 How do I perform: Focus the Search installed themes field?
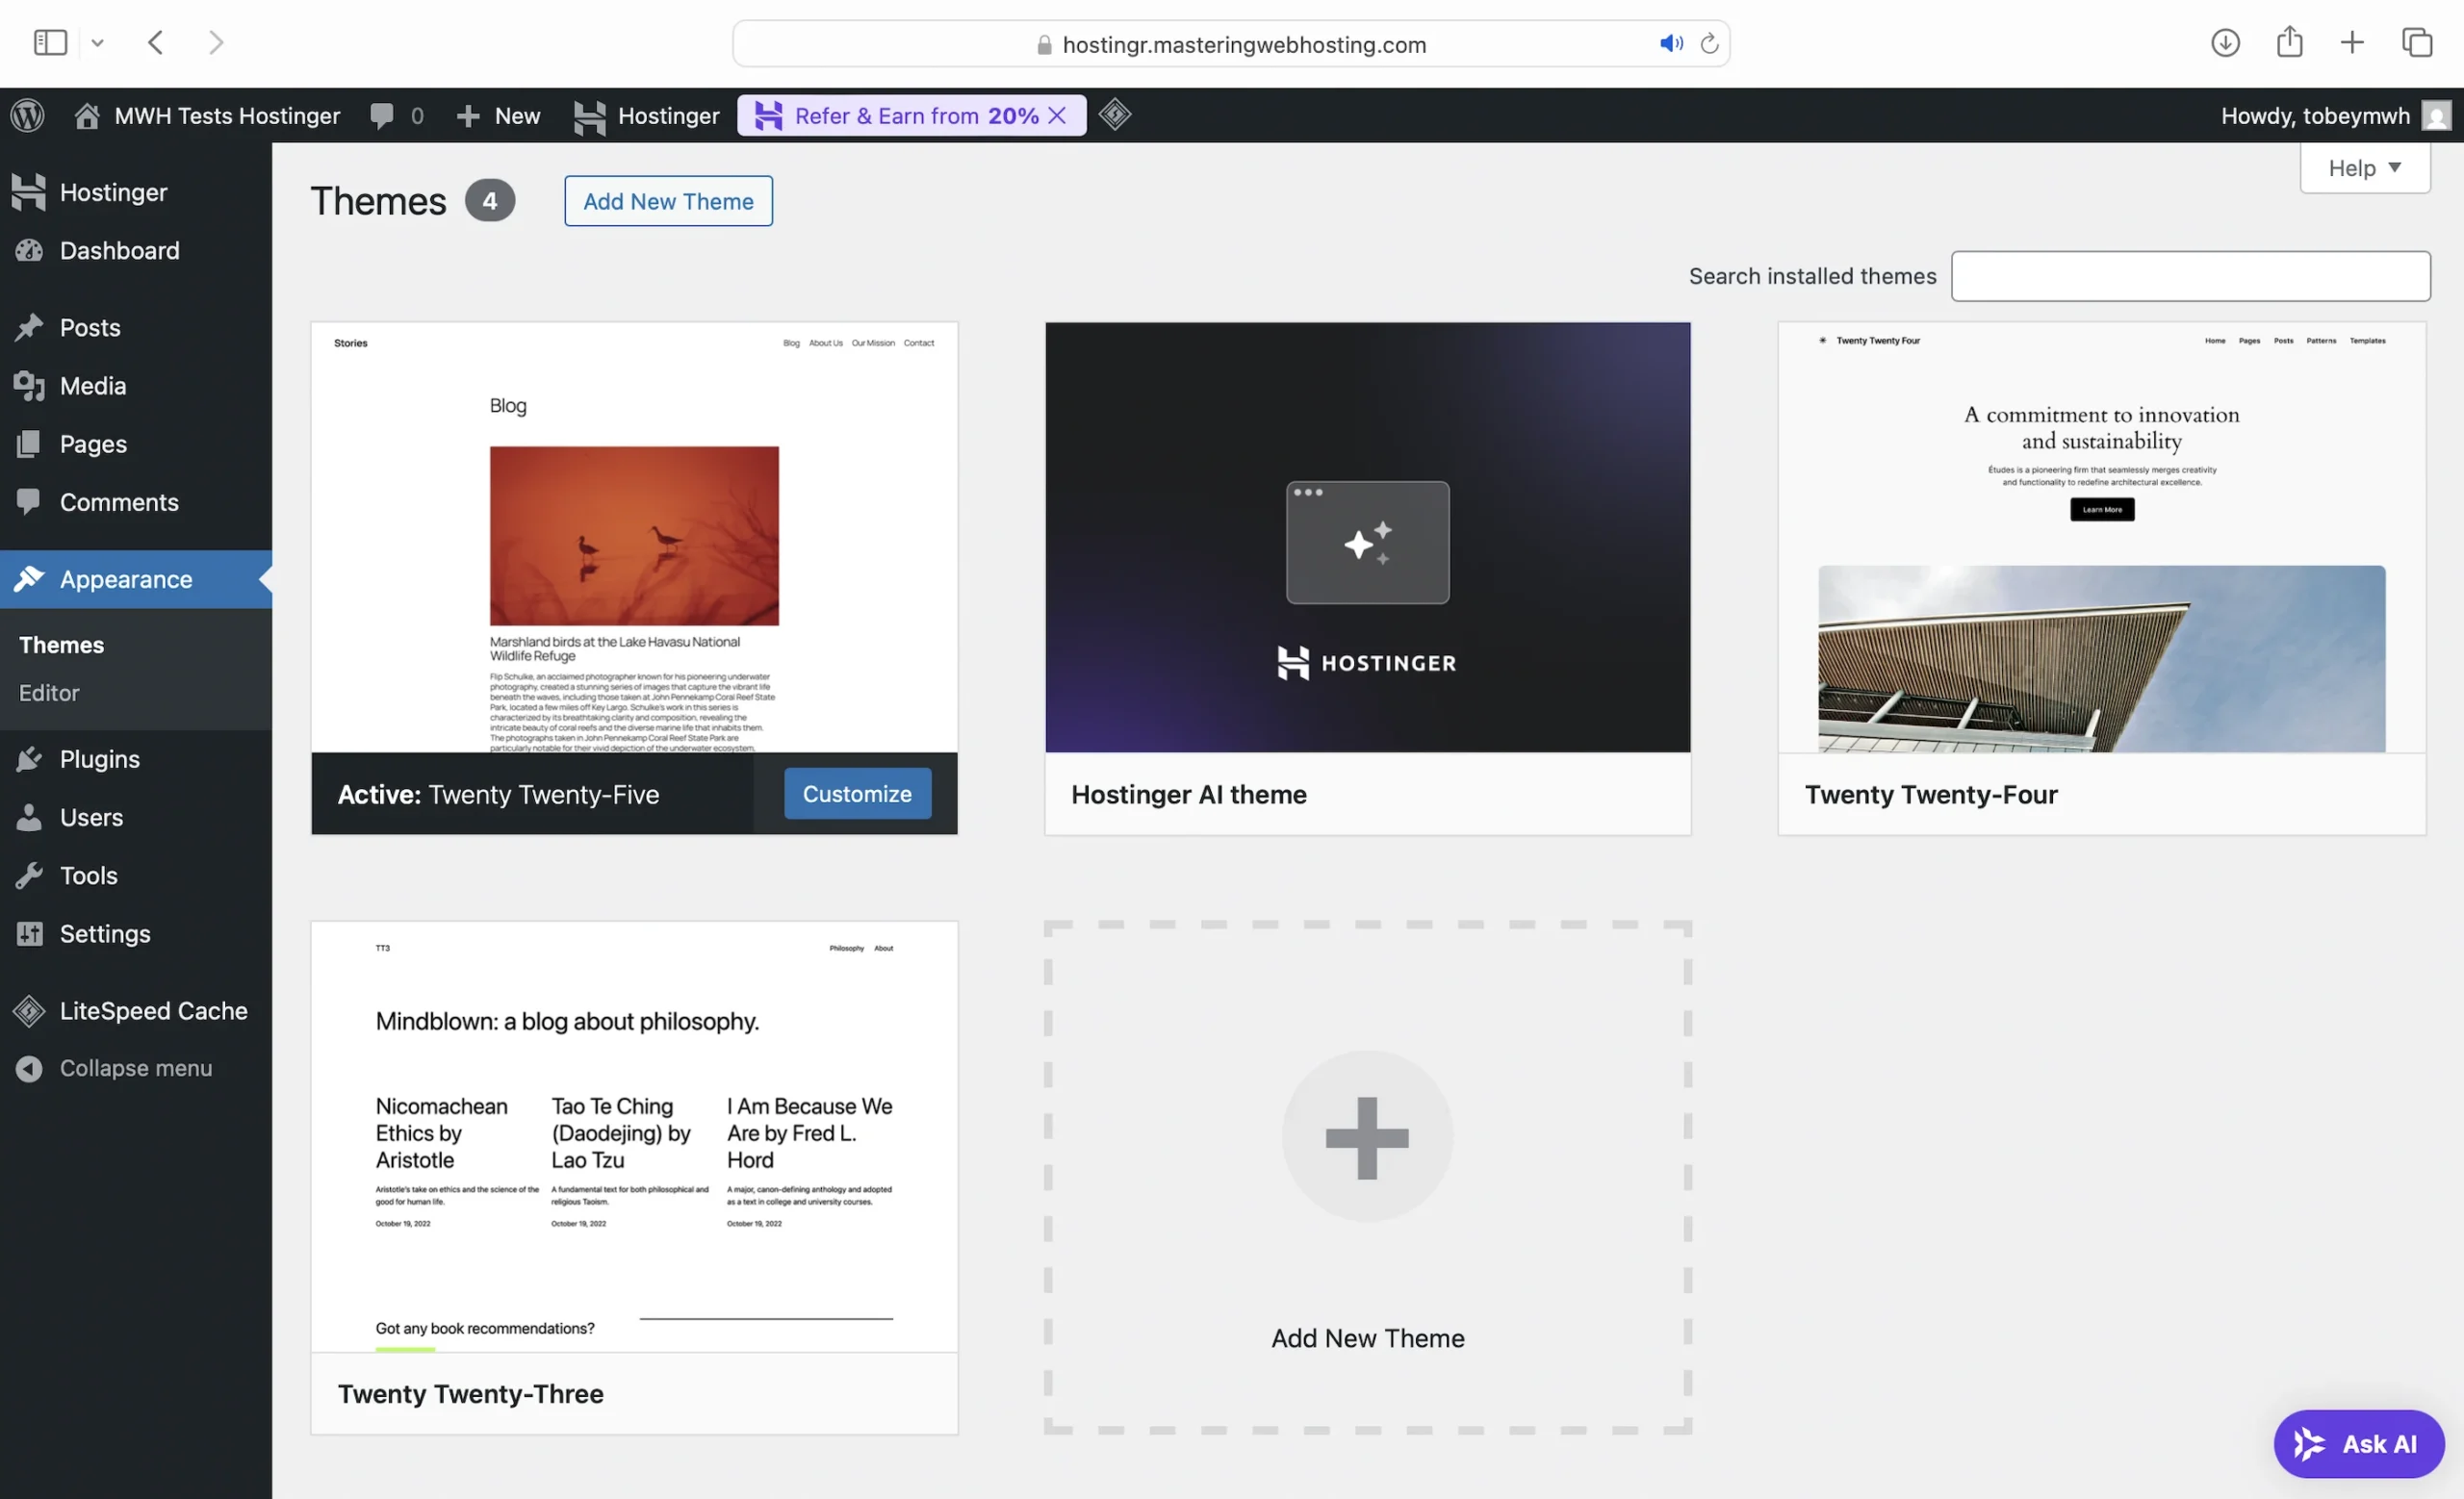click(x=2190, y=276)
